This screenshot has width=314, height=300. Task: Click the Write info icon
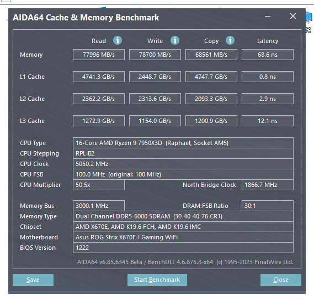175,40
